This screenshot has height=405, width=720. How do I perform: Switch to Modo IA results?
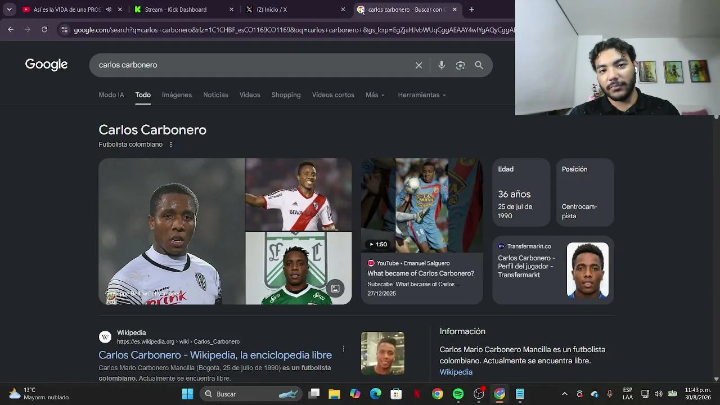tap(111, 95)
